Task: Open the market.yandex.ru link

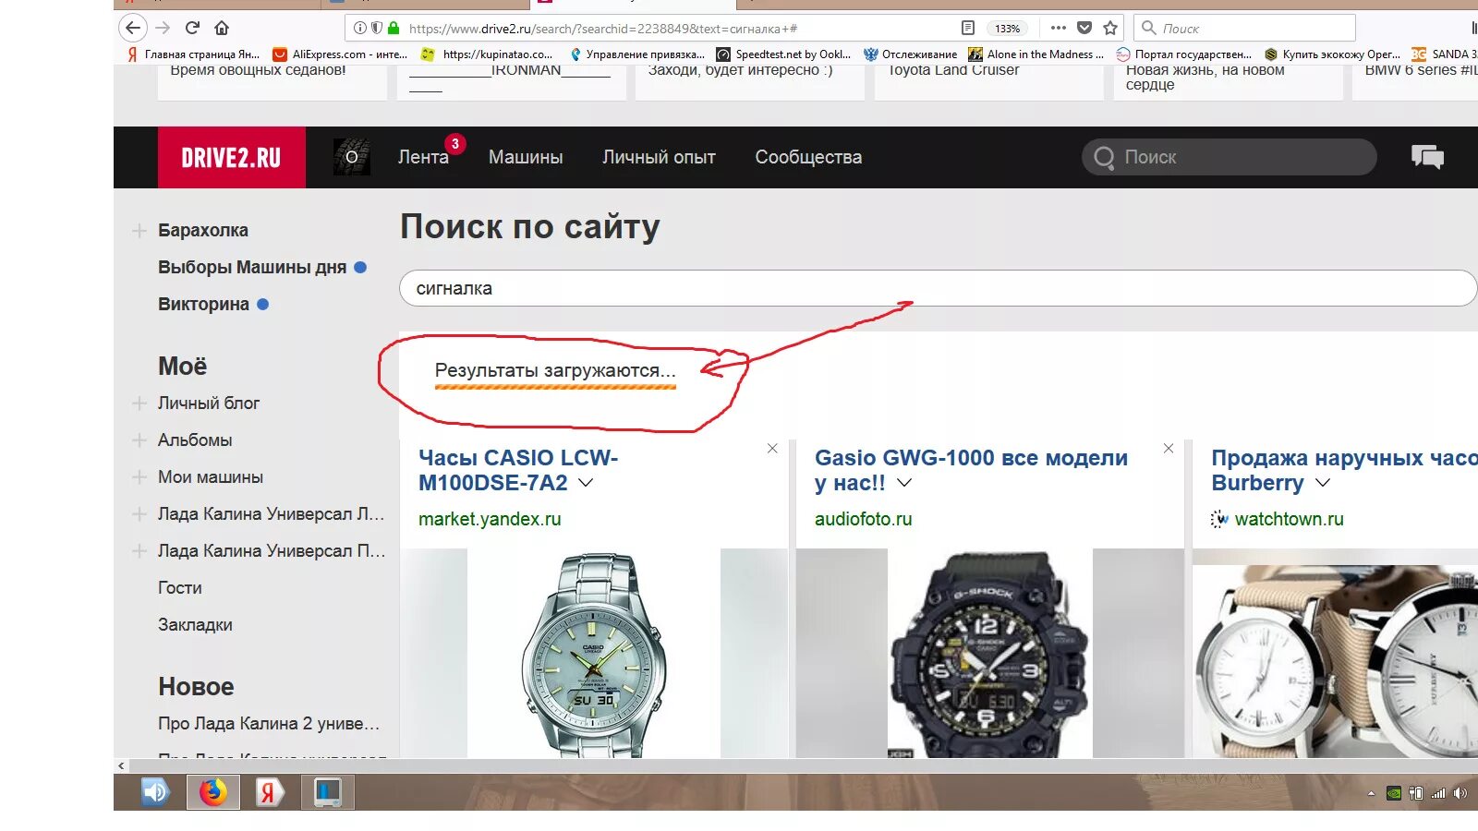Action: [490, 519]
